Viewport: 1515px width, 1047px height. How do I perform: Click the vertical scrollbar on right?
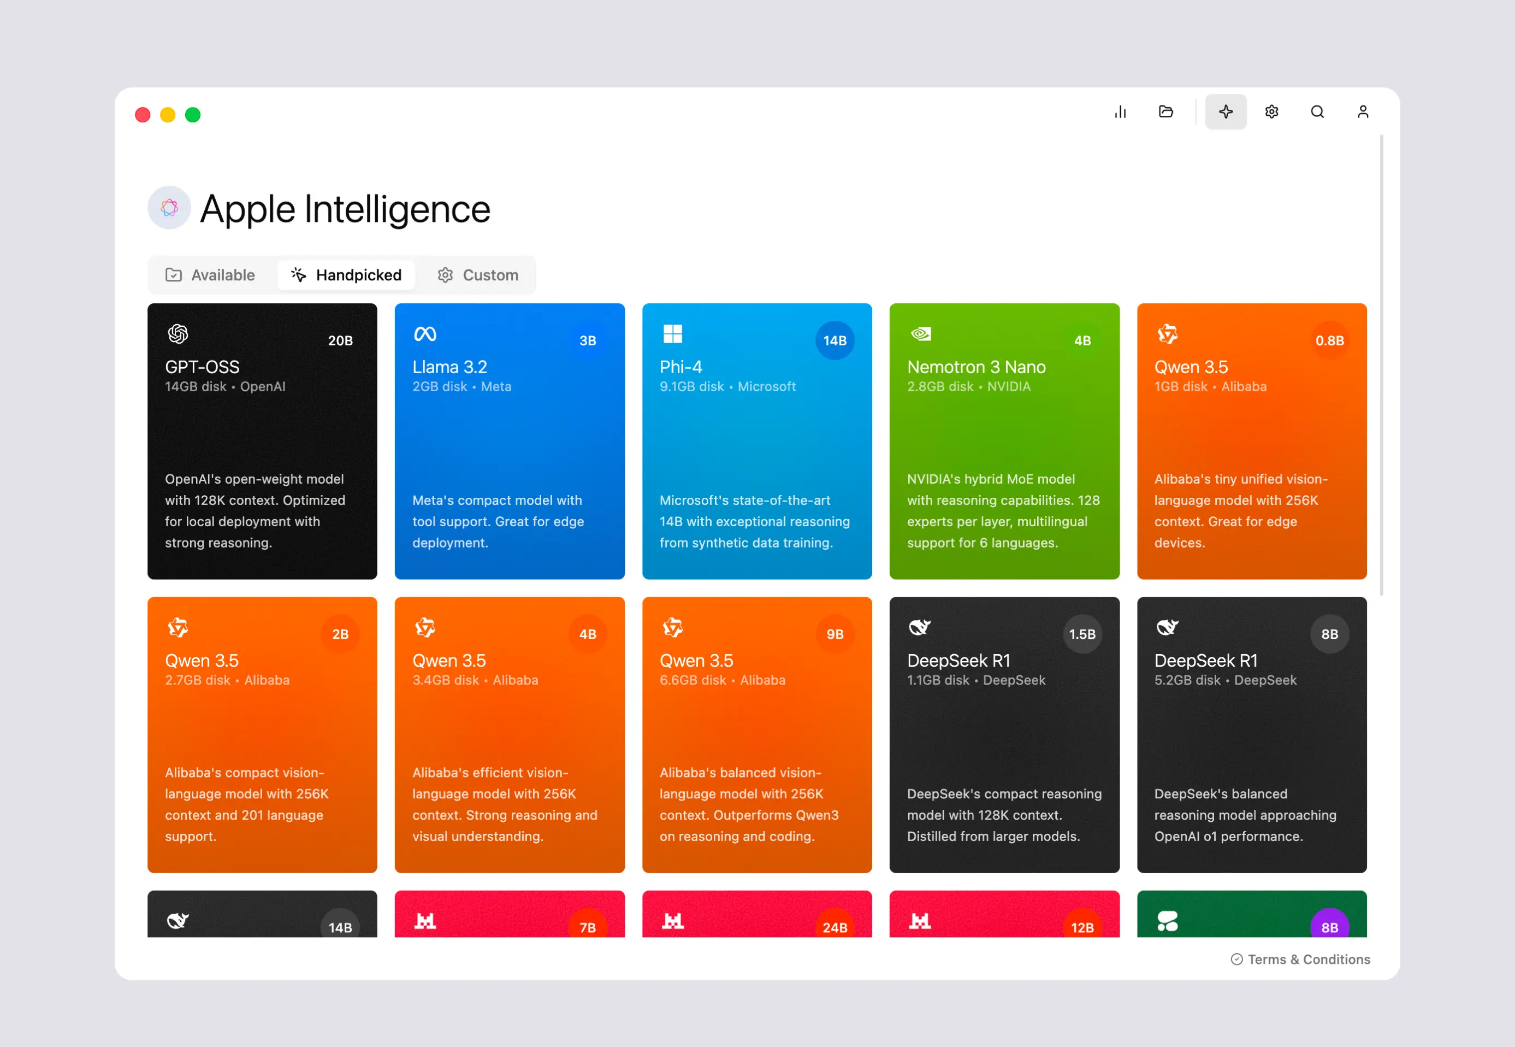1381,366
